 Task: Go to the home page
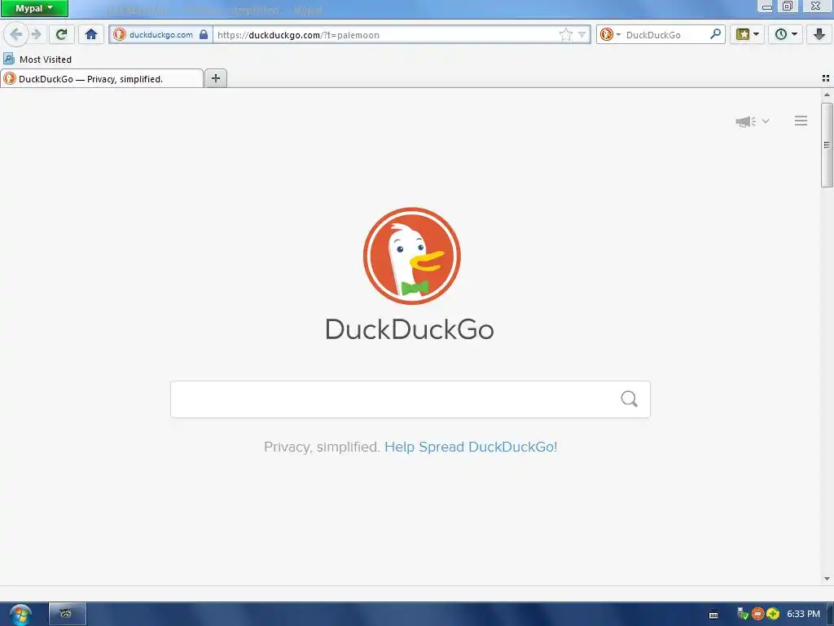[x=91, y=34]
